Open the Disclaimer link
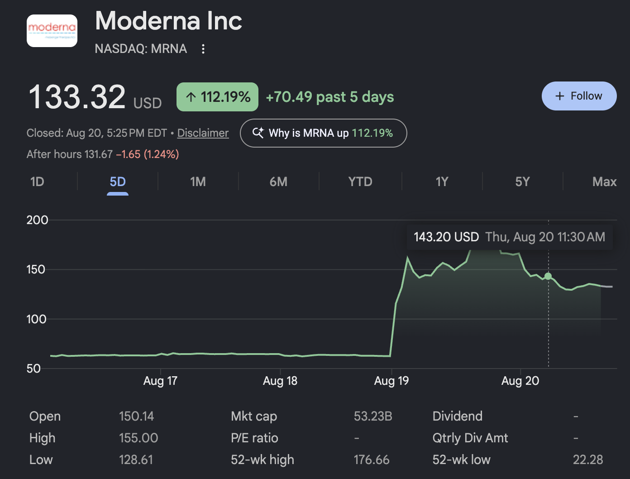 coord(203,133)
